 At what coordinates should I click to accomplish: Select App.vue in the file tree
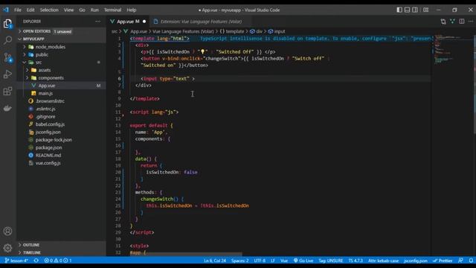[61, 86]
